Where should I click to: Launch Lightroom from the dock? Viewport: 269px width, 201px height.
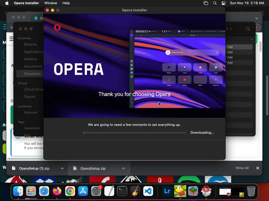click(x=167, y=191)
